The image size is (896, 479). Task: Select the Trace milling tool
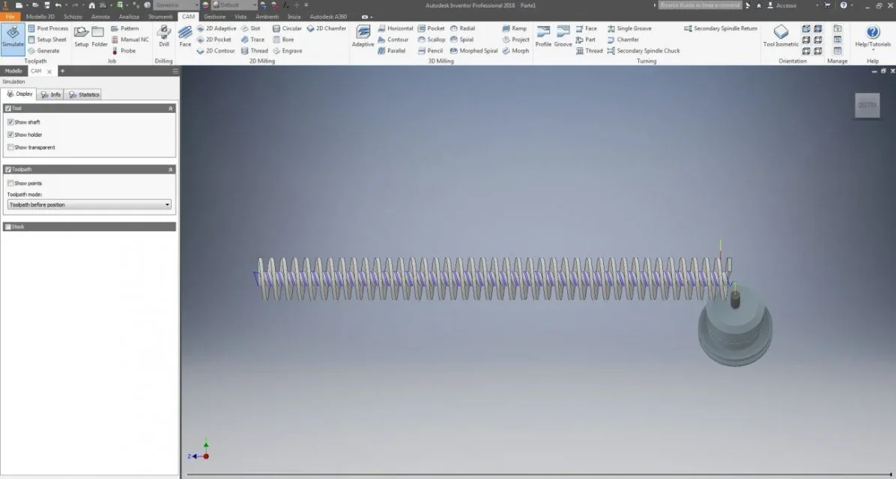point(252,40)
